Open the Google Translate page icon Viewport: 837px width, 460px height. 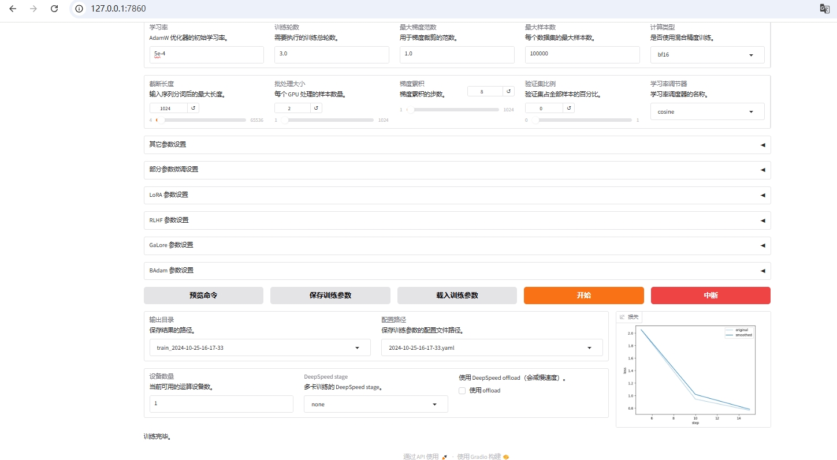coord(824,8)
